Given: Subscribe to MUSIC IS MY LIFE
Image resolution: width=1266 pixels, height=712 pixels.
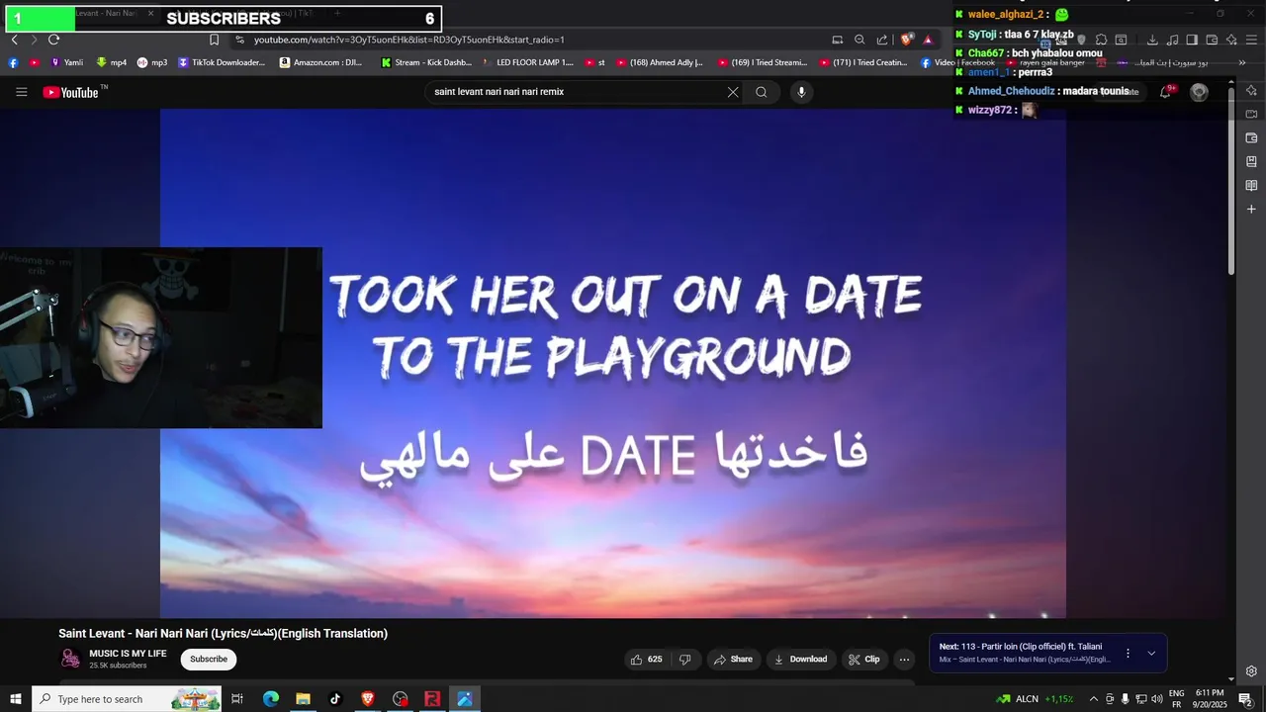Looking at the screenshot, I should [209, 660].
